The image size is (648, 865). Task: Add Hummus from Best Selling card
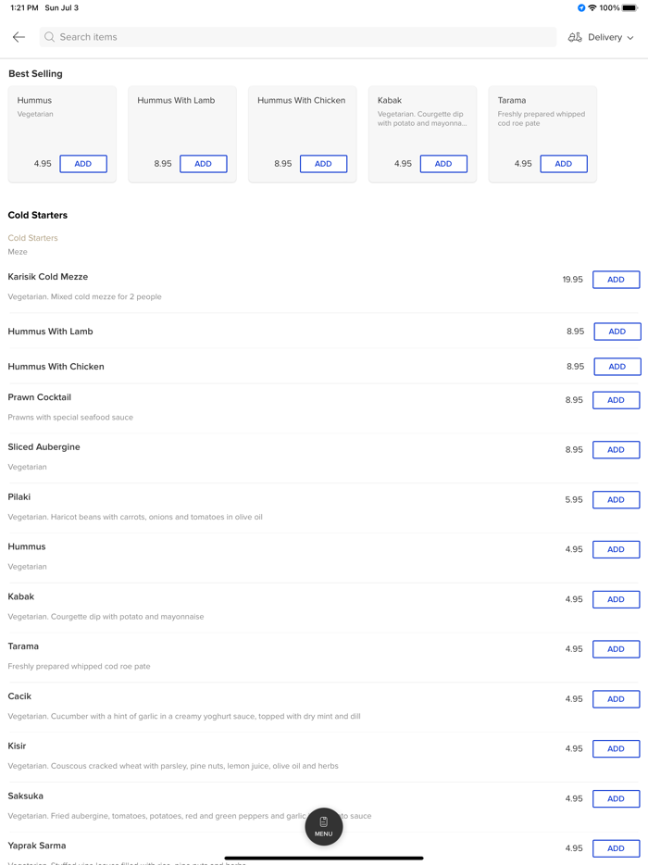point(83,164)
